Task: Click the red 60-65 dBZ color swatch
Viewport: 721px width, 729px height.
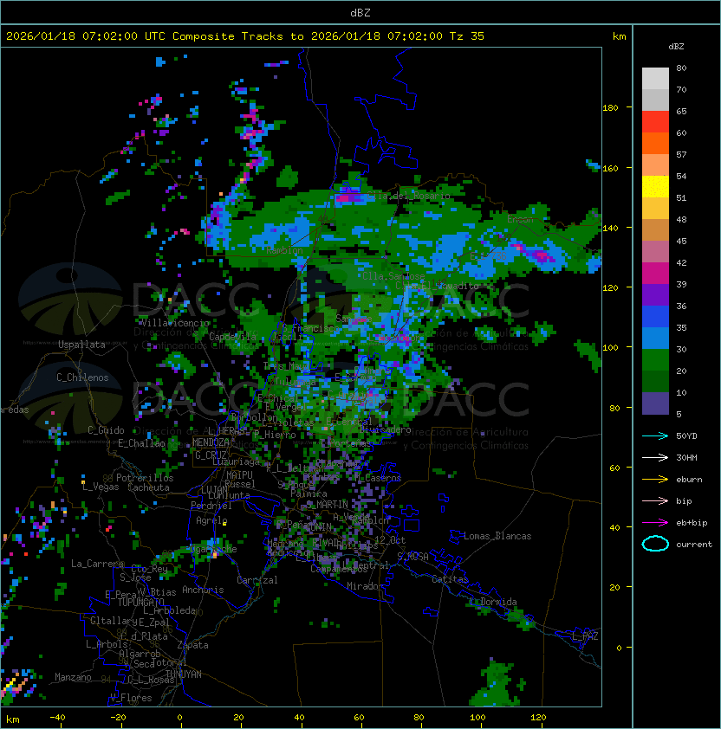Action: [x=655, y=122]
